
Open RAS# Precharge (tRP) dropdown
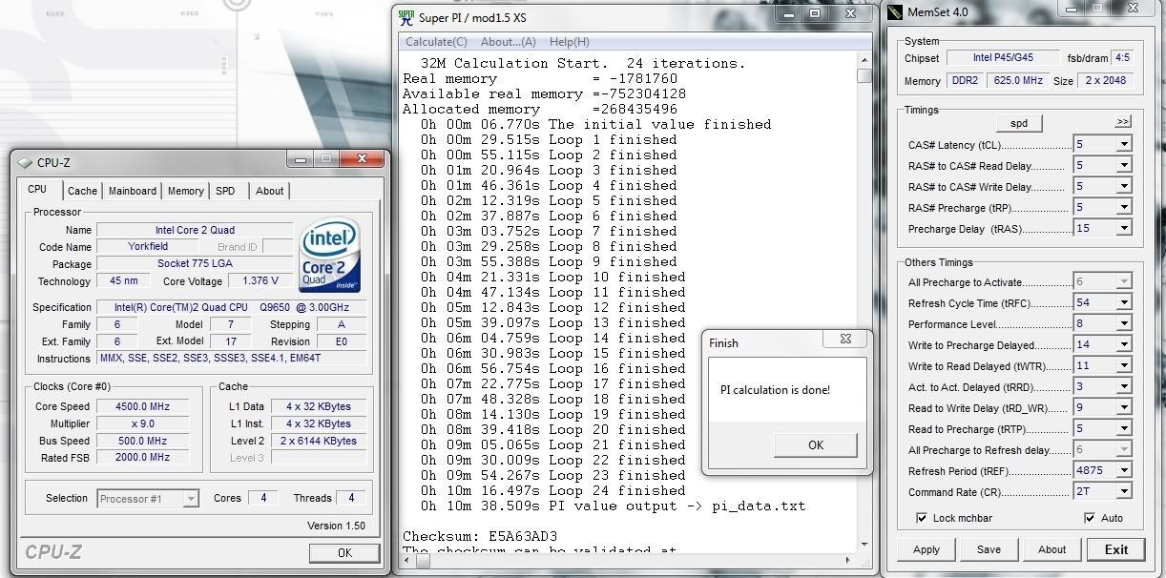click(x=1124, y=208)
